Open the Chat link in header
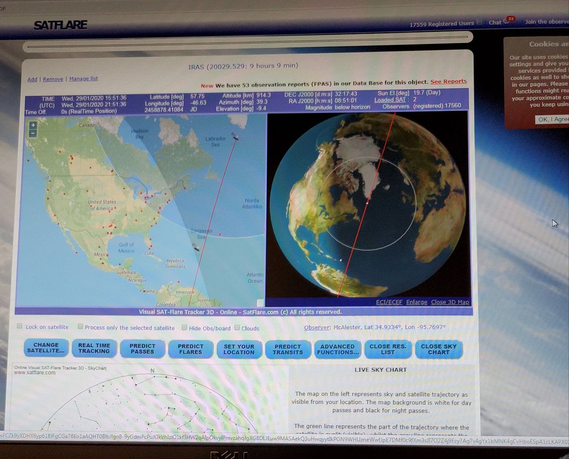Screen dimensions: 569x459 pos(495,22)
